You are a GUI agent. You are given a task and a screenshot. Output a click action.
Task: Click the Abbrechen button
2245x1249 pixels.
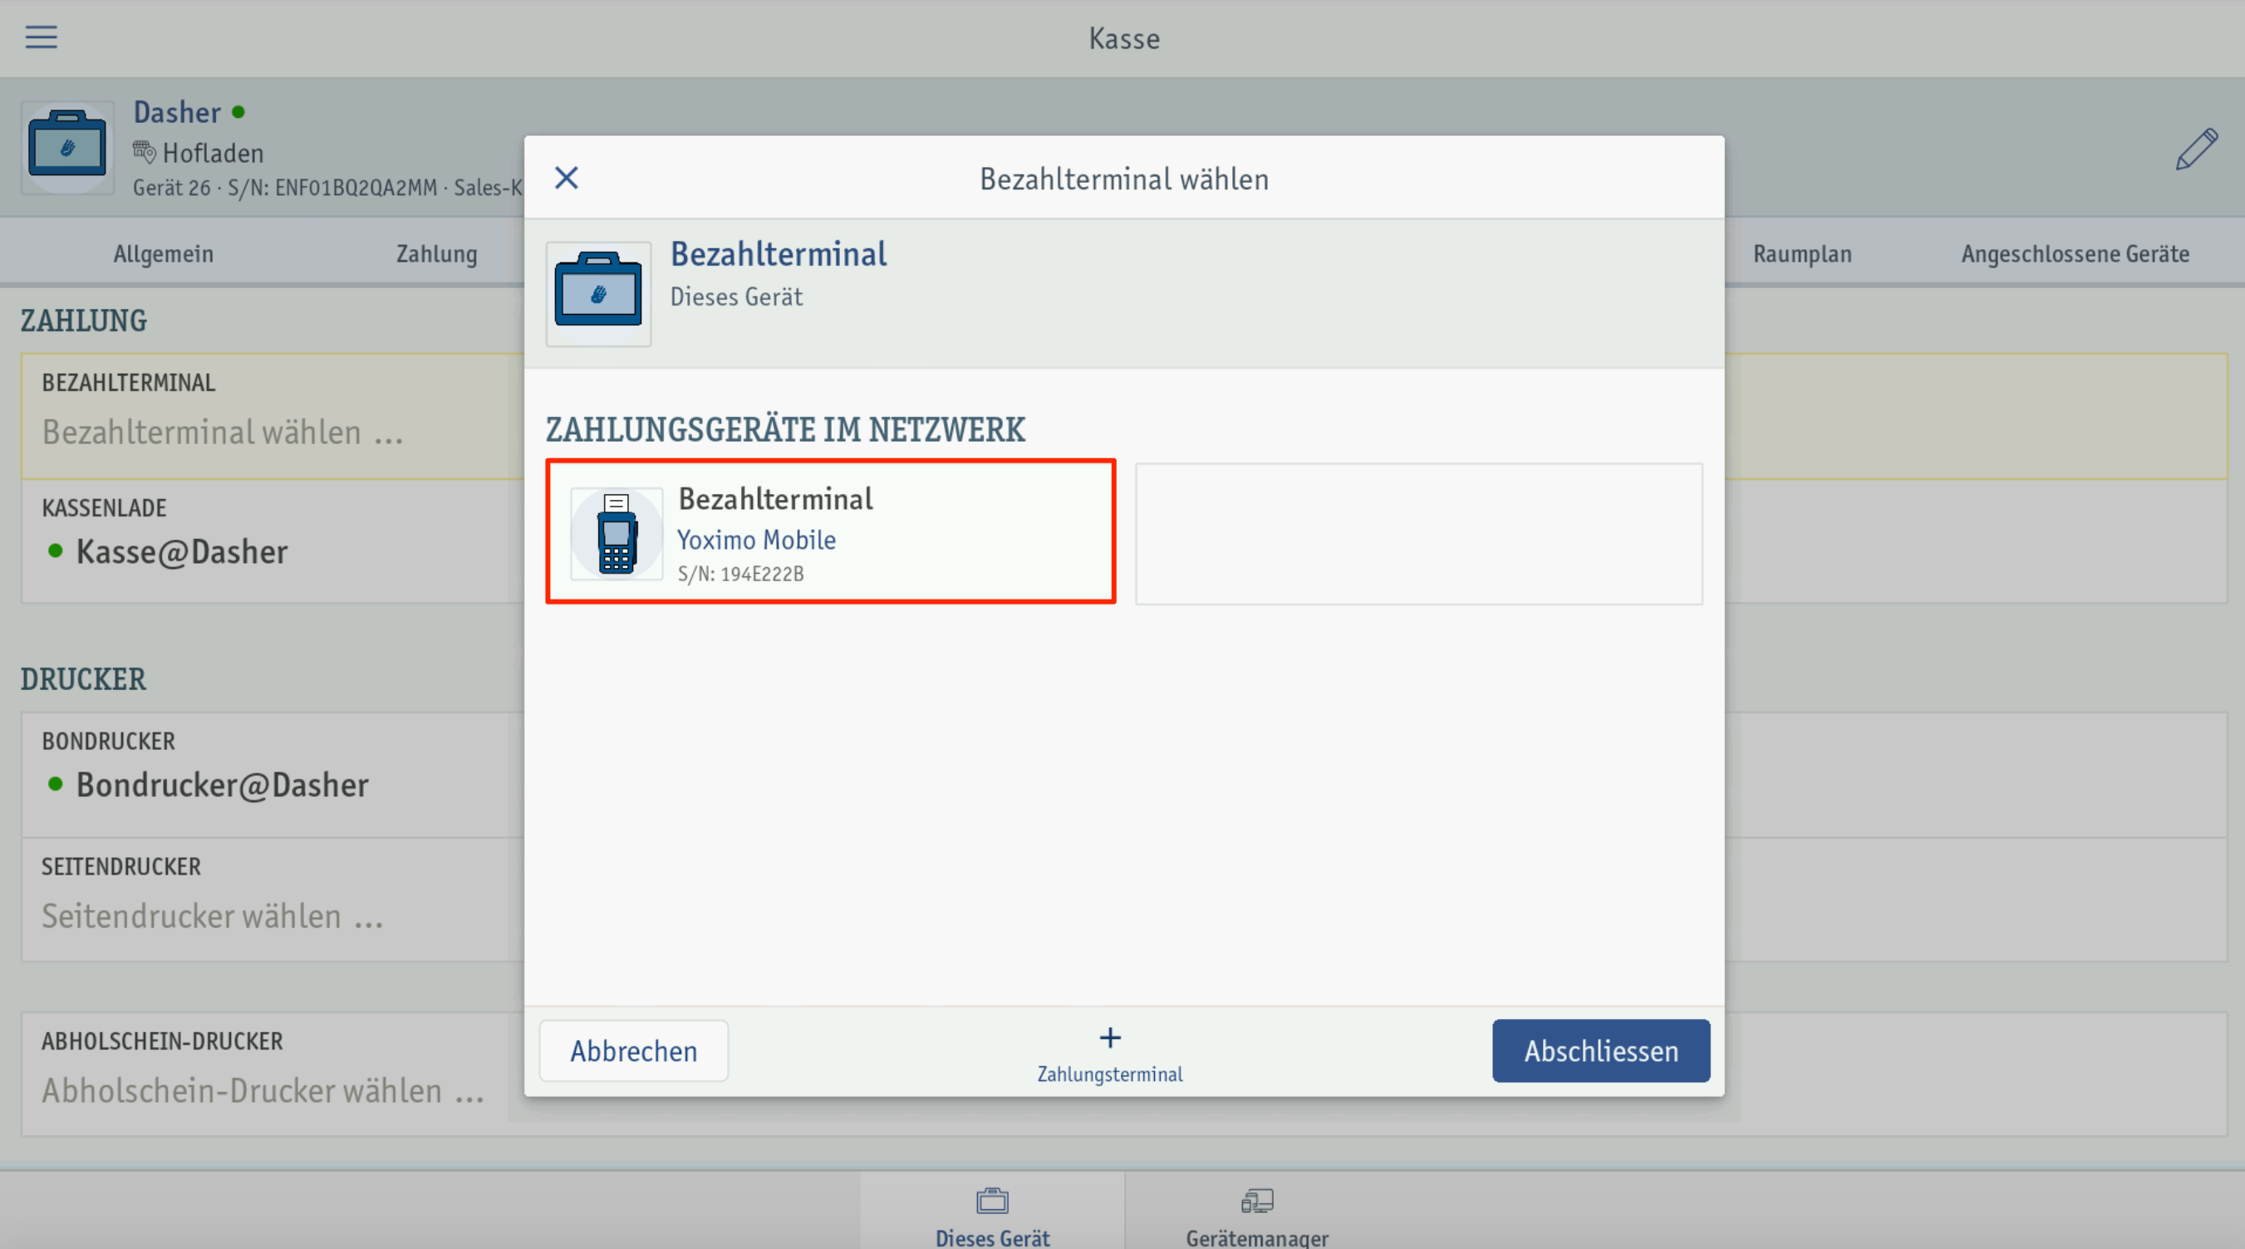coord(634,1051)
